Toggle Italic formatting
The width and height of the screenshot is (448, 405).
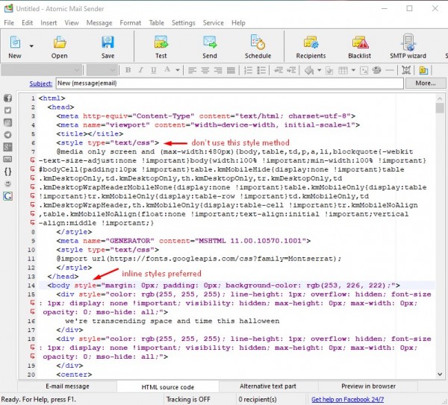(x=140, y=70)
